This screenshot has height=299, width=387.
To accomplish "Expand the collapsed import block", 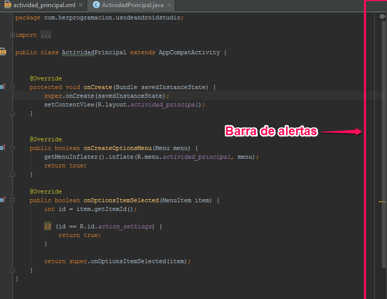I will coord(12,35).
